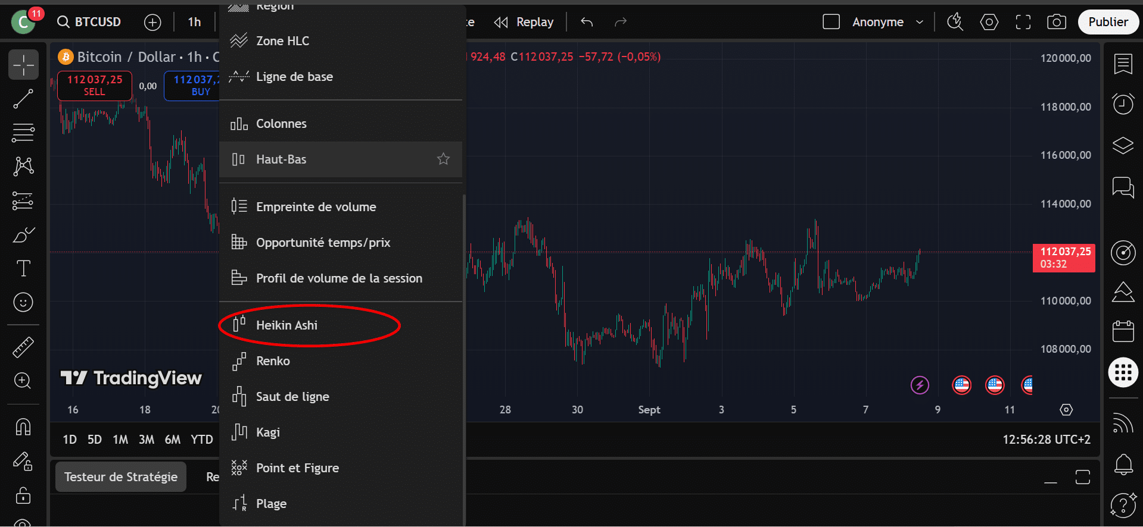Open the measure ruler tool
The height and width of the screenshot is (527, 1143).
(x=23, y=347)
